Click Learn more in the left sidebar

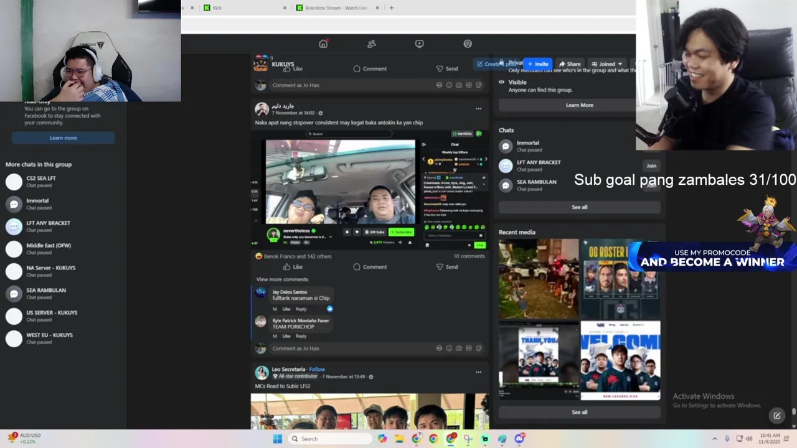64,138
